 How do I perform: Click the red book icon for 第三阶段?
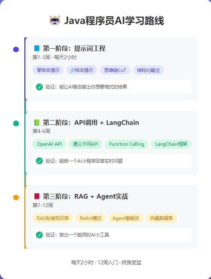coord(37,196)
